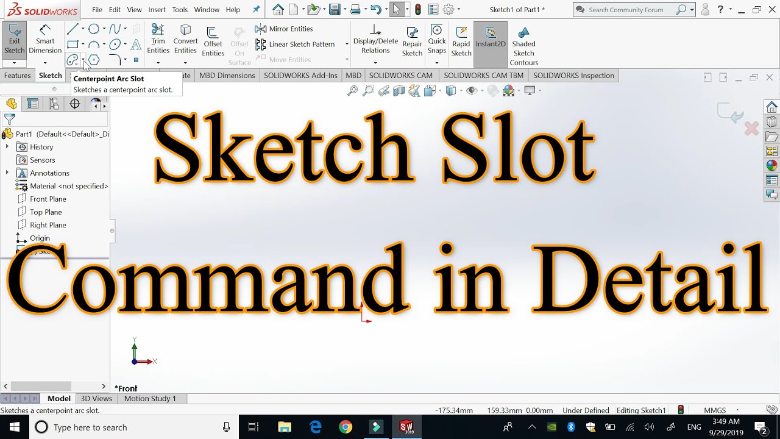
Task: Select the Polygon sketch tool
Action: pyautogui.click(x=94, y=60)
